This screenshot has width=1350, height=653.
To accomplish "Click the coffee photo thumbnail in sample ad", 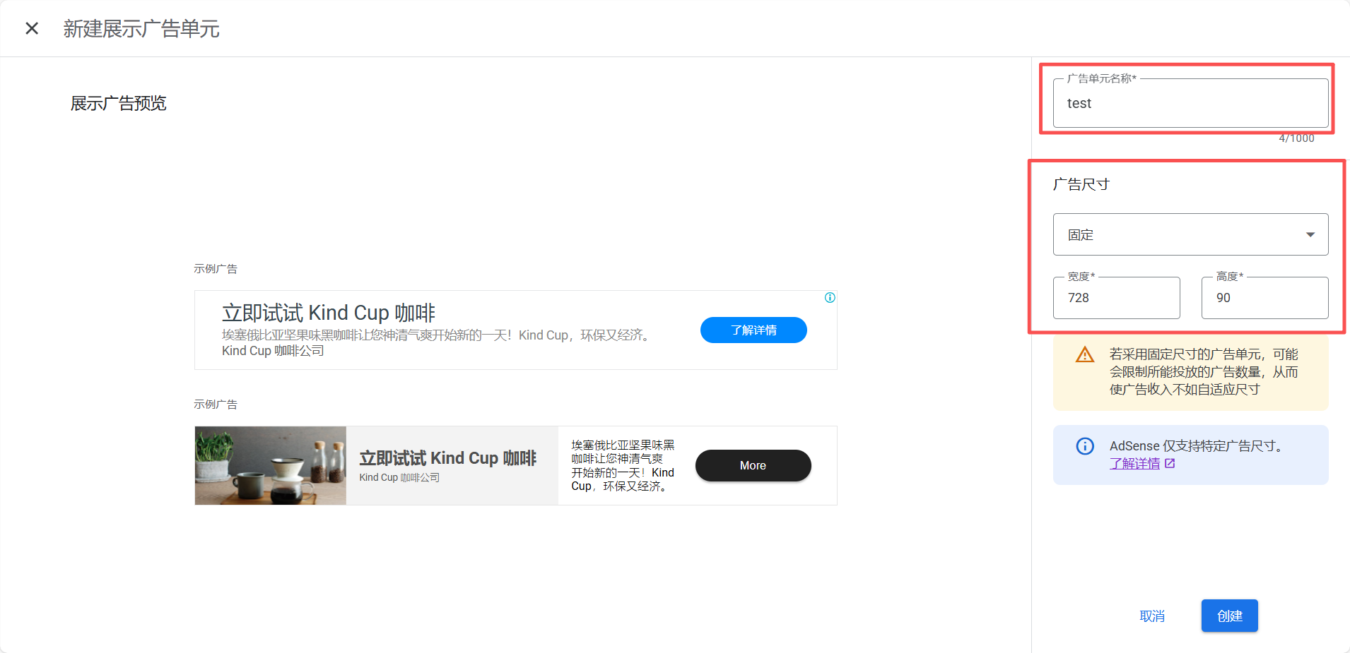I will click(271, 465).
